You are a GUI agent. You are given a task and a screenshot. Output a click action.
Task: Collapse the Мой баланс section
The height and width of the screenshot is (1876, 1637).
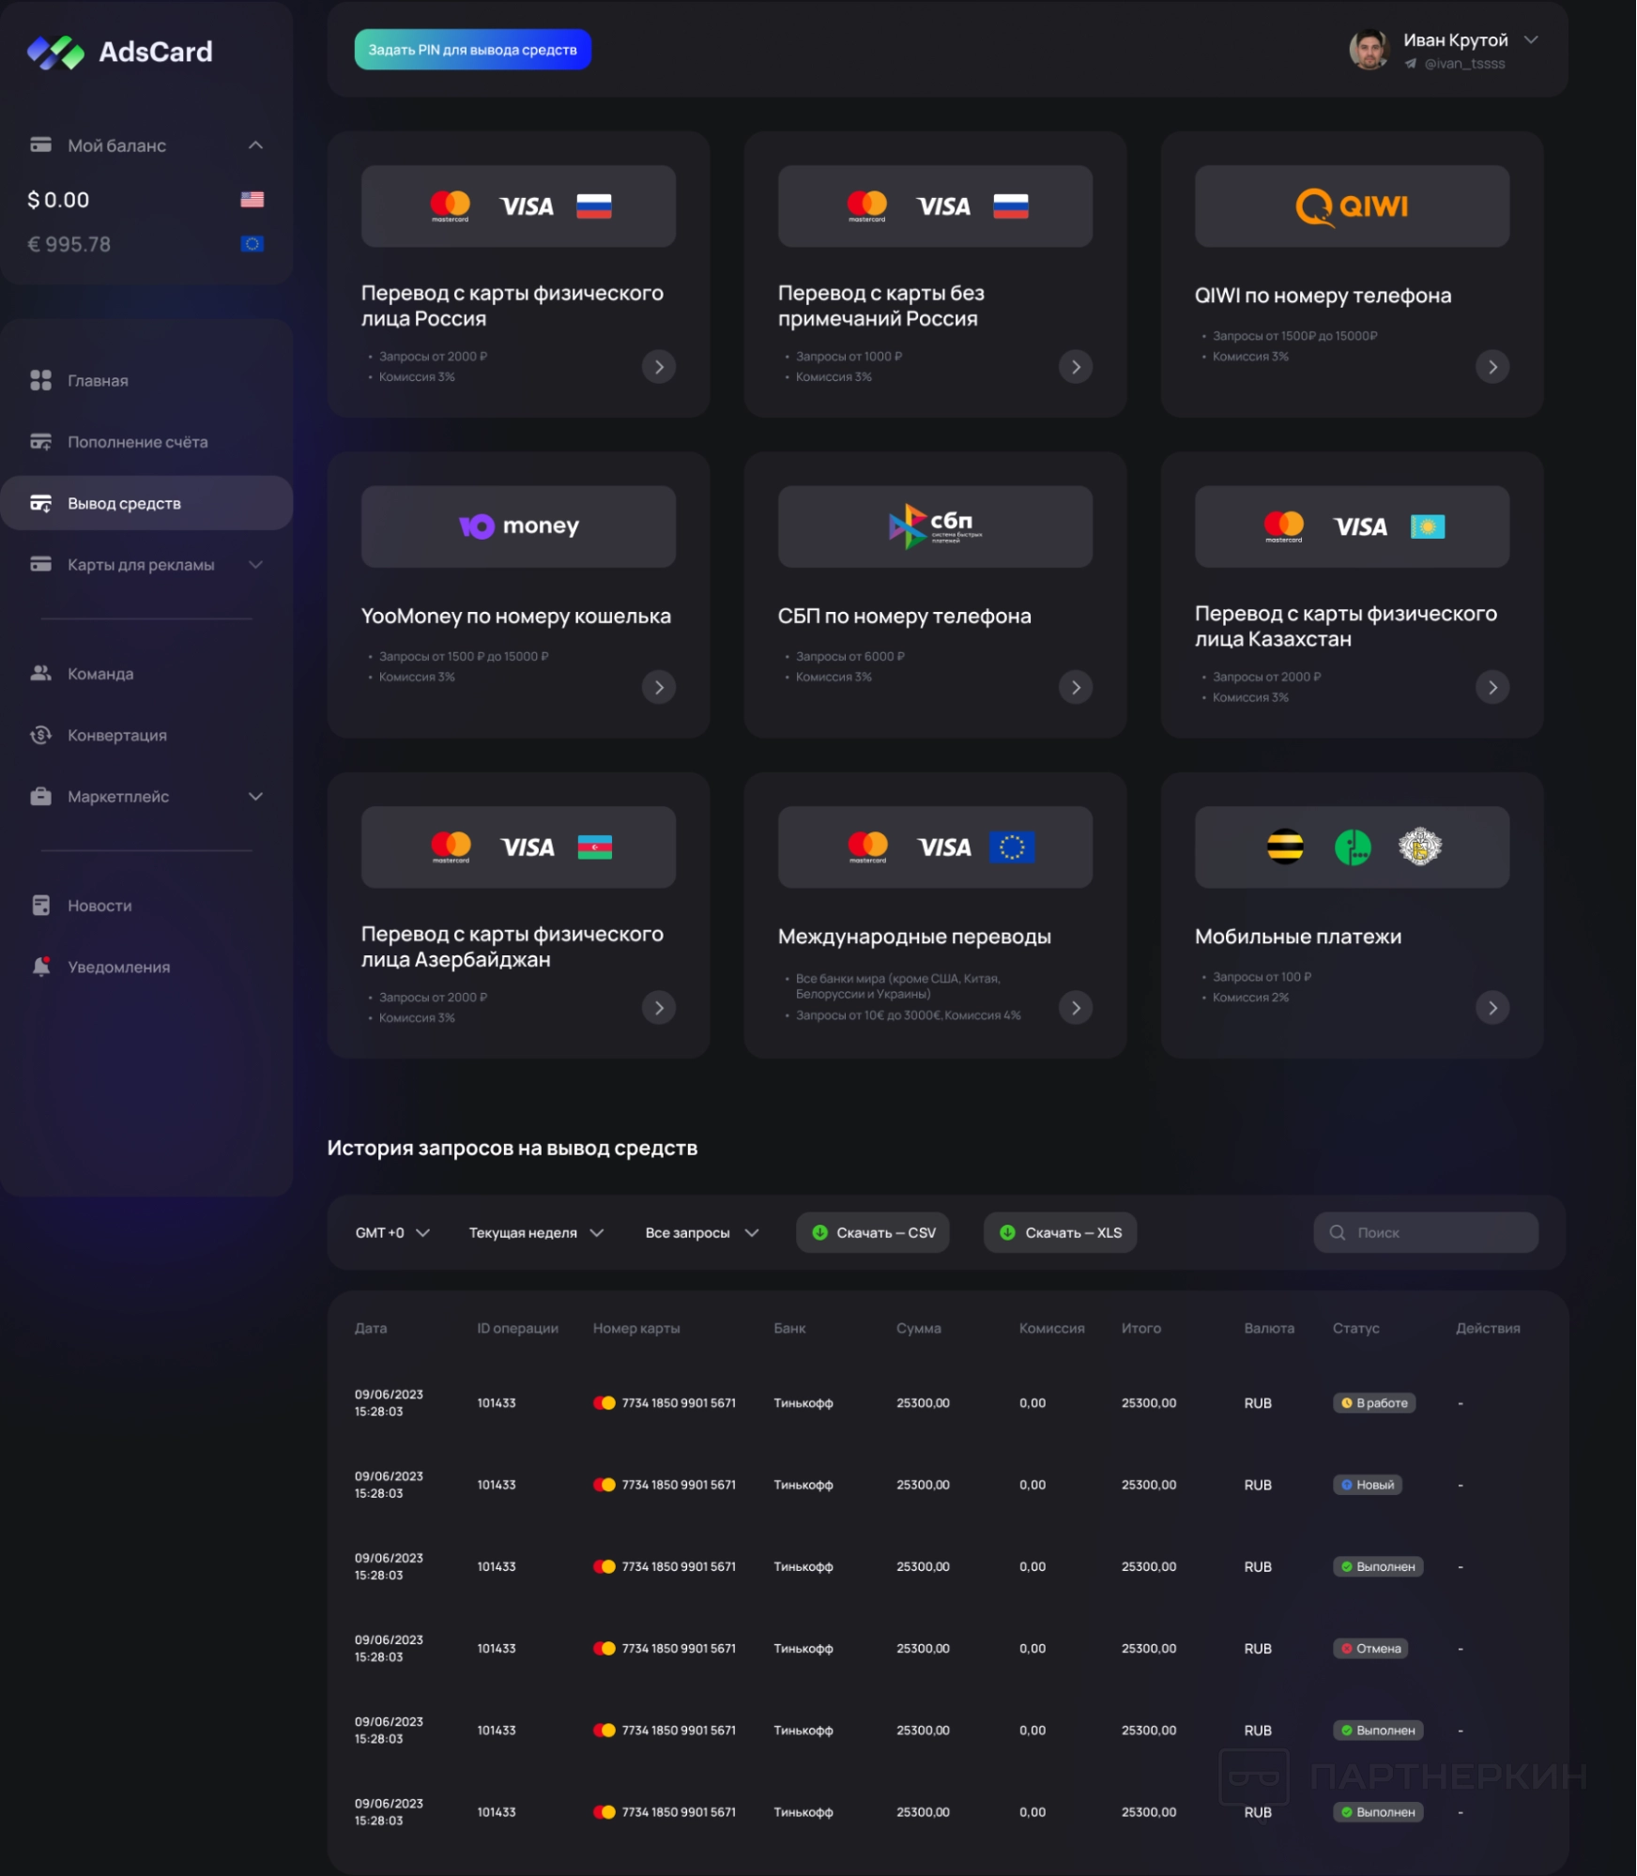pyautogui.click(x=255, y=145)
